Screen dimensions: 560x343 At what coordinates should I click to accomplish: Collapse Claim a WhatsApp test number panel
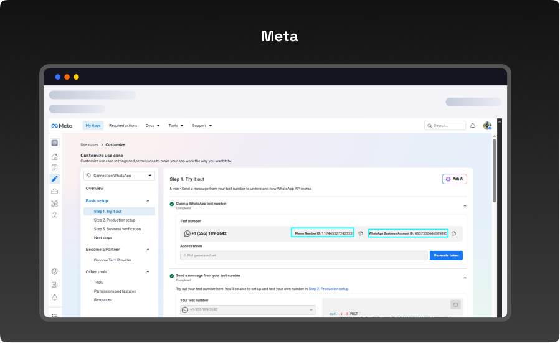click(465, 205)
